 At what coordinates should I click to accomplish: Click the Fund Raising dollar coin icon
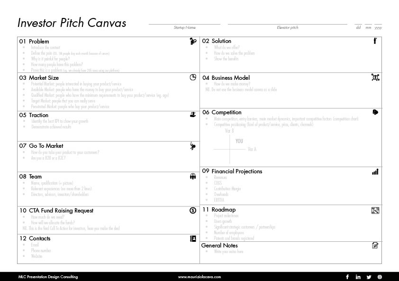193,210
